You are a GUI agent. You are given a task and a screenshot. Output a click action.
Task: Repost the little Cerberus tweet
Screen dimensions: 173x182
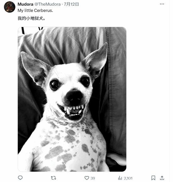[53, 178]
